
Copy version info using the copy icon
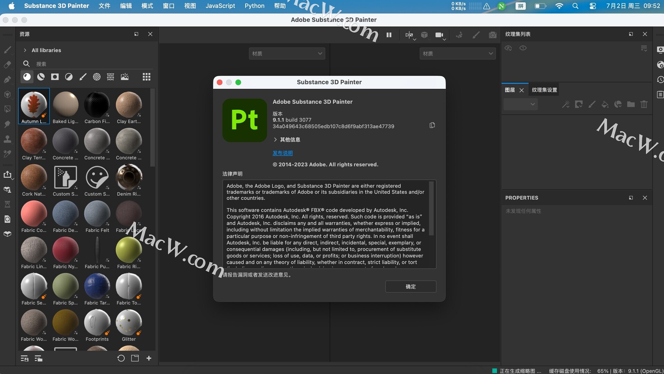432,125
